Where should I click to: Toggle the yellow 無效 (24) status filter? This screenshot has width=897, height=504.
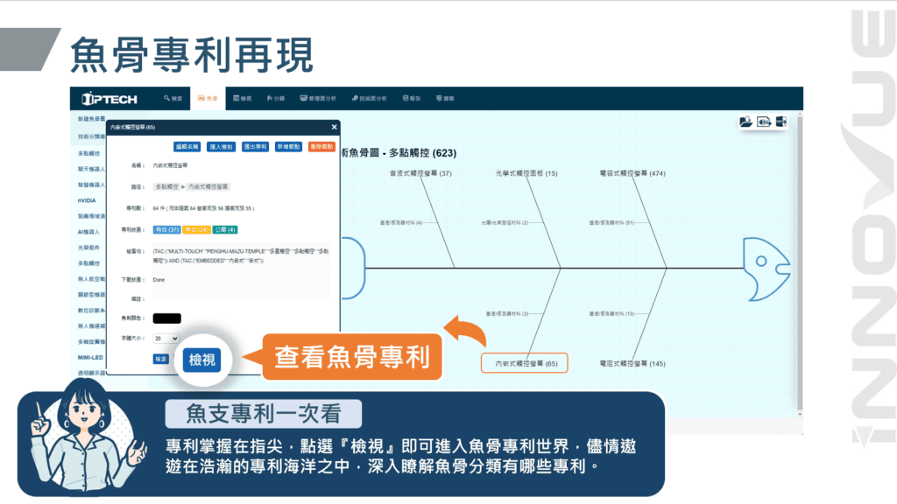197,229
